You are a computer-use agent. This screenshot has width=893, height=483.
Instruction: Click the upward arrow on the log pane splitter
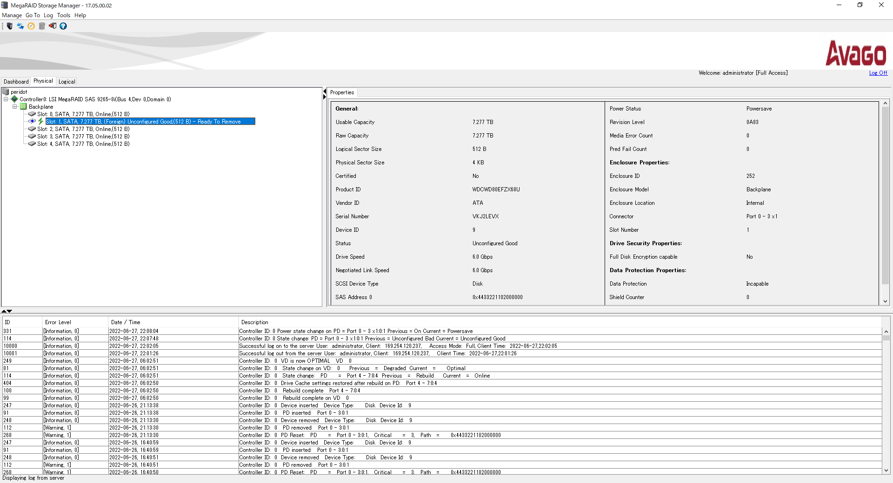[x=4, y=311]
